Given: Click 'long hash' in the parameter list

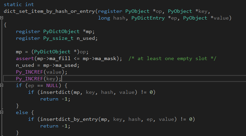Looking at the screenshot, I should click(112, 18).
